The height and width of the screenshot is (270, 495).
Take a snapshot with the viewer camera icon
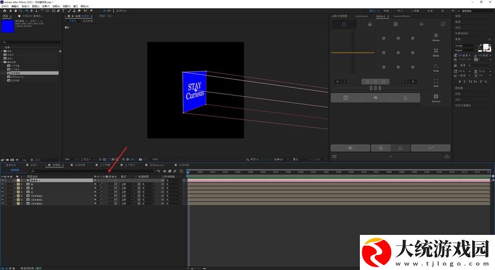[x=140, y=159]
